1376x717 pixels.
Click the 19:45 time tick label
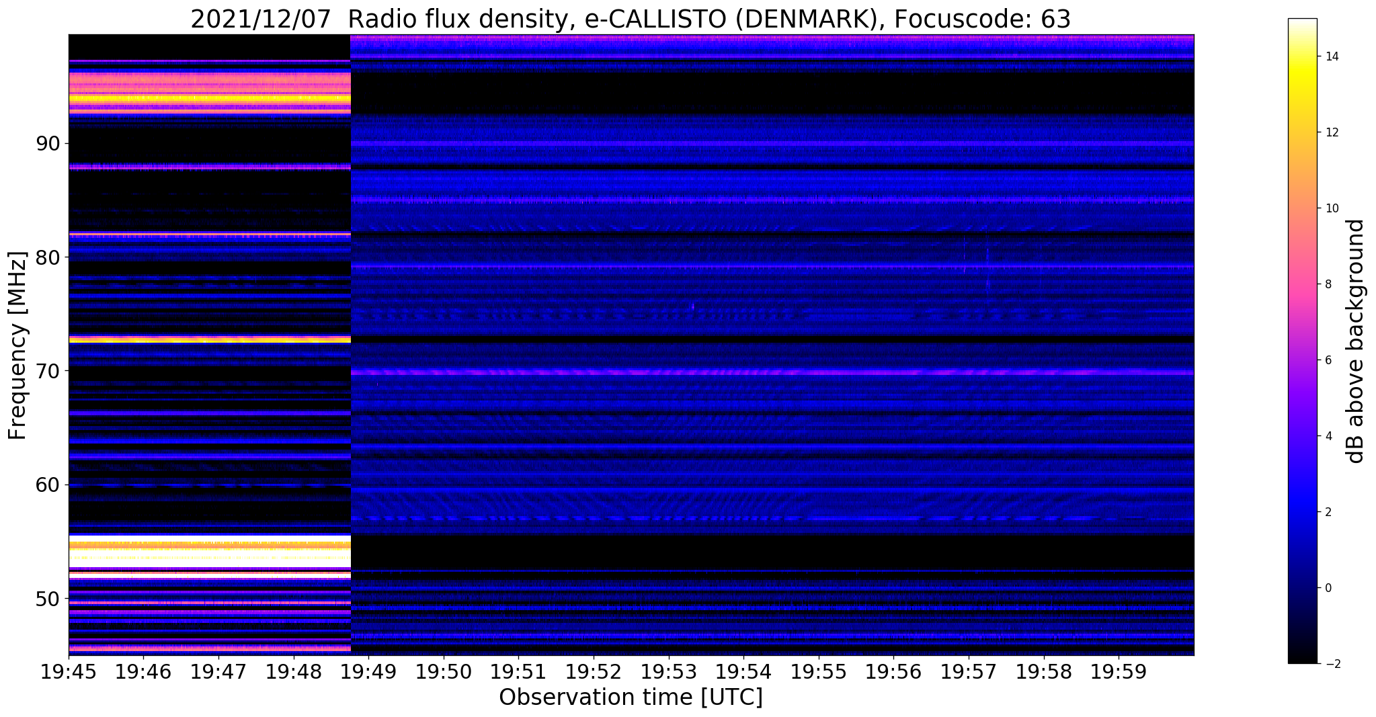point(69,671)
